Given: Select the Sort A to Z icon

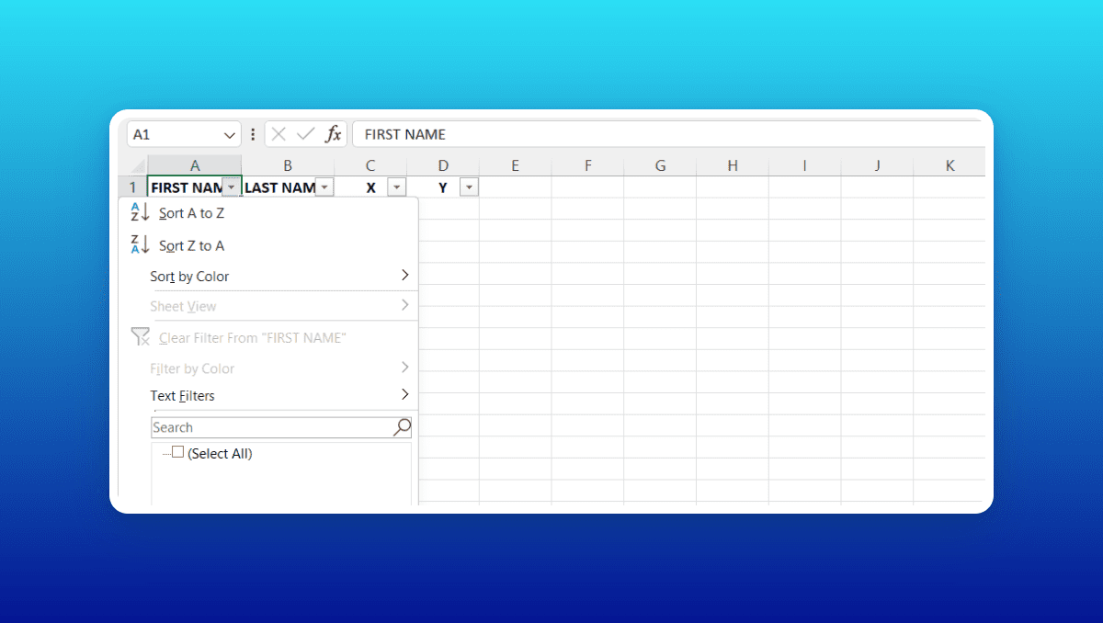Looking at the screenshot, I should [x=140, y=212].
